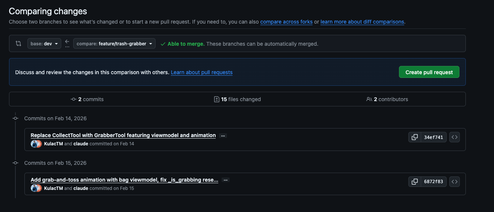Open commit hash 6872f83
Viewport: 494px width, 212px height.
(434, 182)
